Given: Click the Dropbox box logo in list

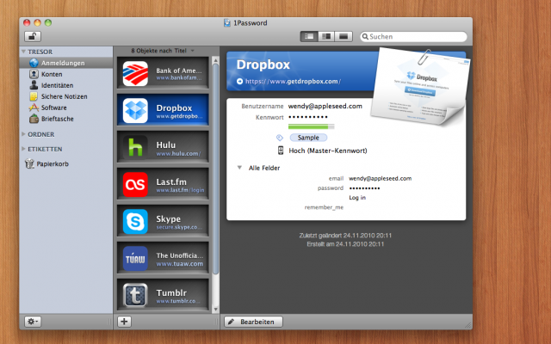Looking at the screenshot, I should (x=135, y=111).
